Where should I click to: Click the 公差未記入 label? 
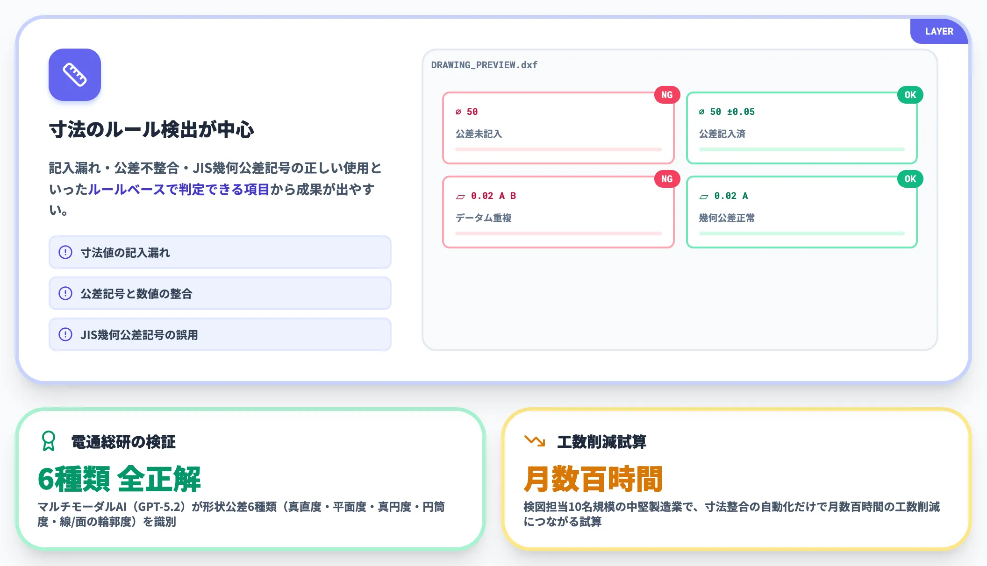pyautogui.click(x=479, y=134)
